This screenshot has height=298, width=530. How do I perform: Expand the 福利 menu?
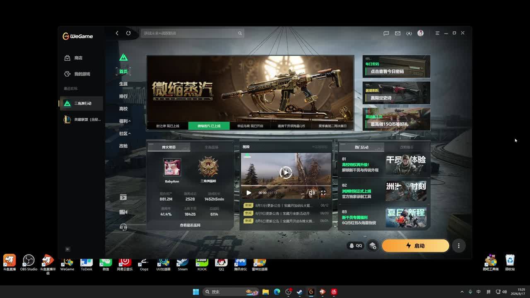tap(125, 121)
